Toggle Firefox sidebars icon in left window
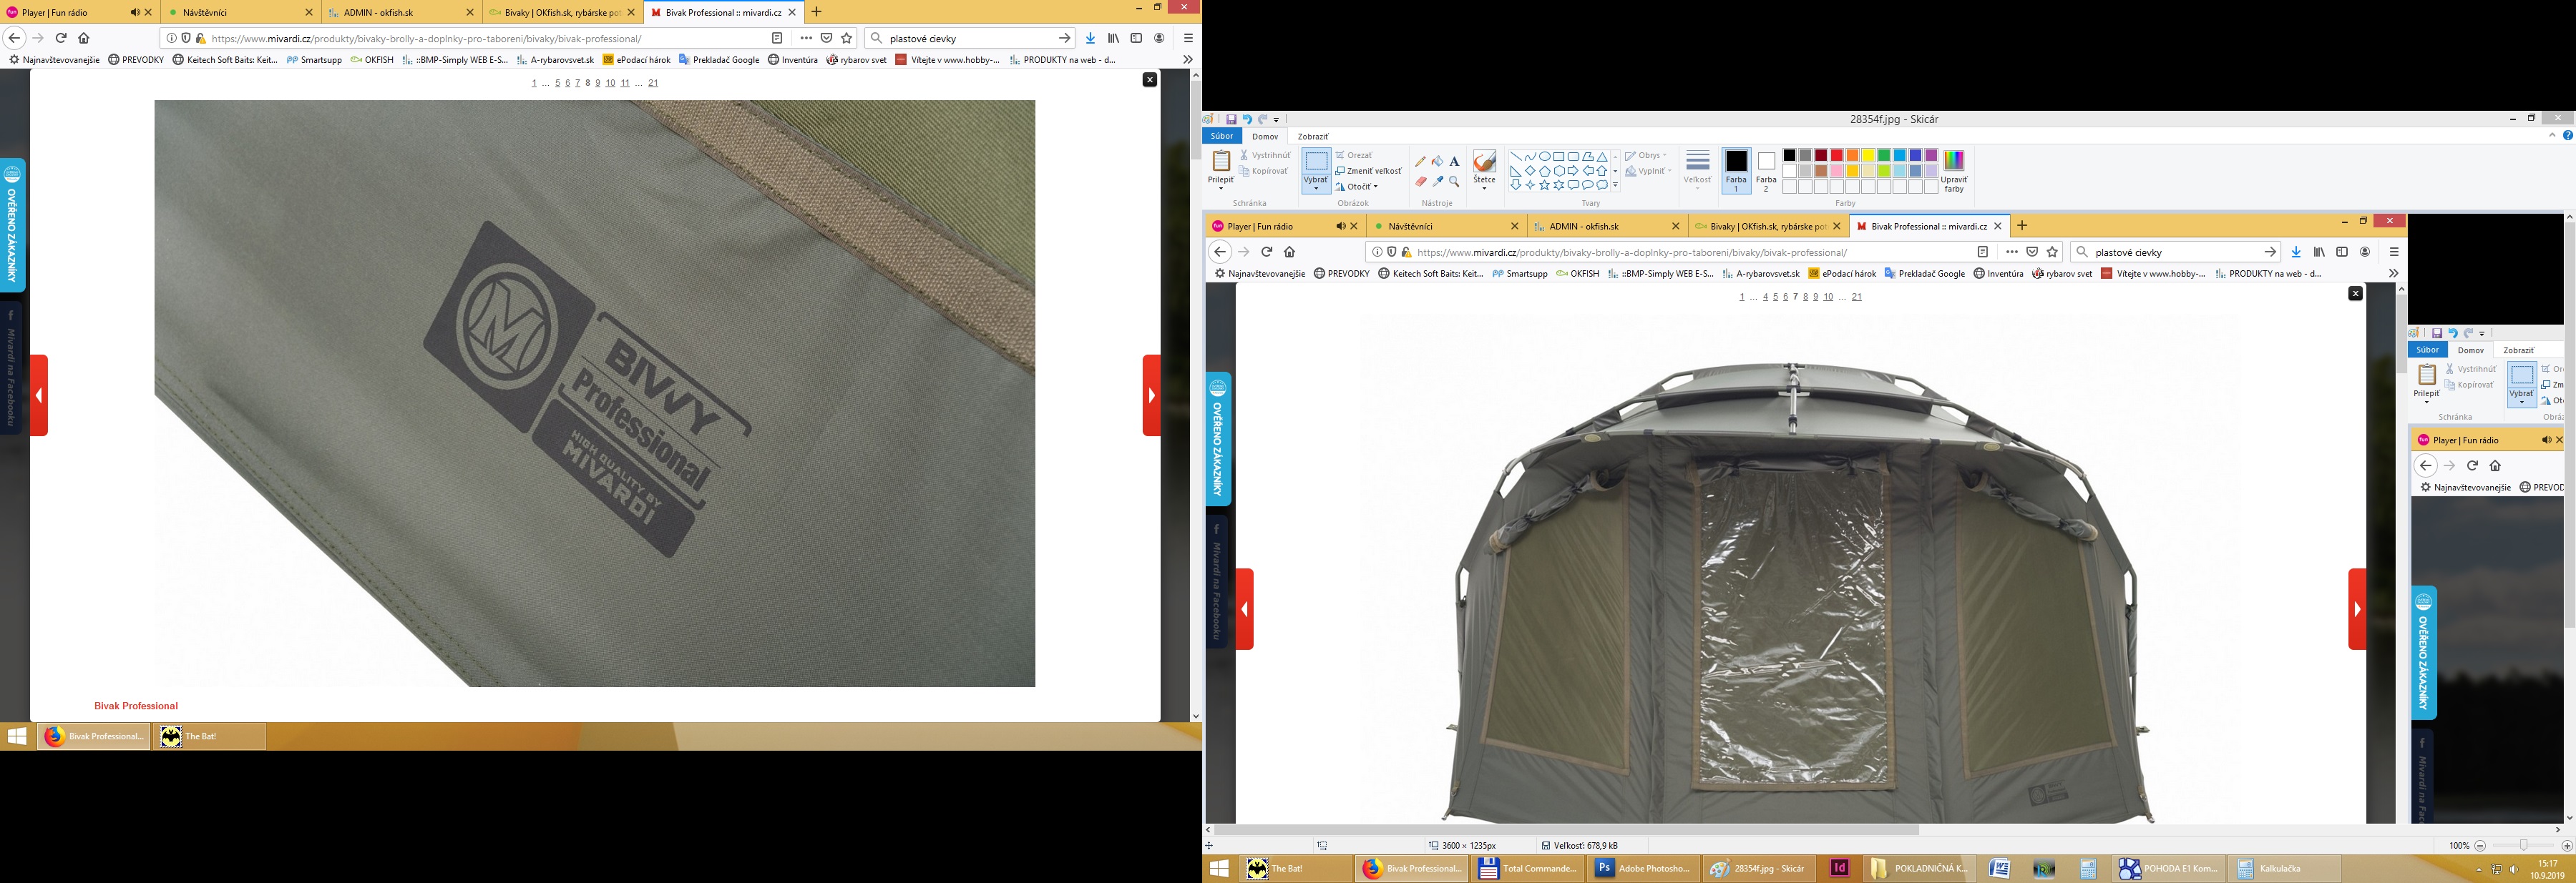This screenshot has width=2576, height=883. coord(1136,38)
